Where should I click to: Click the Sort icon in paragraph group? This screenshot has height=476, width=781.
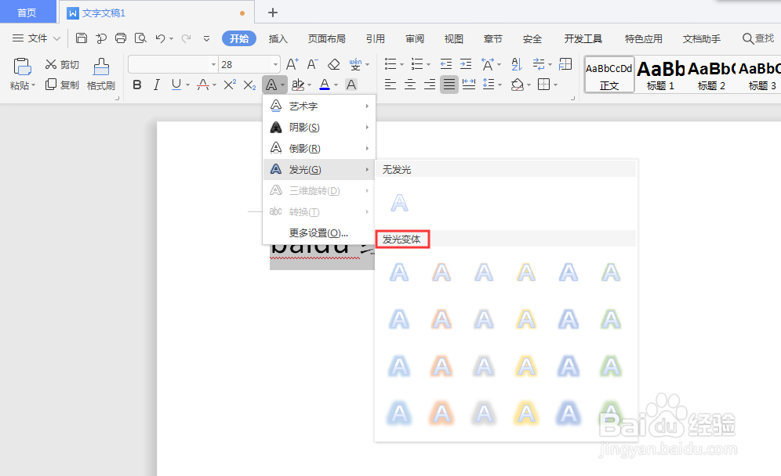coord(516,65)
